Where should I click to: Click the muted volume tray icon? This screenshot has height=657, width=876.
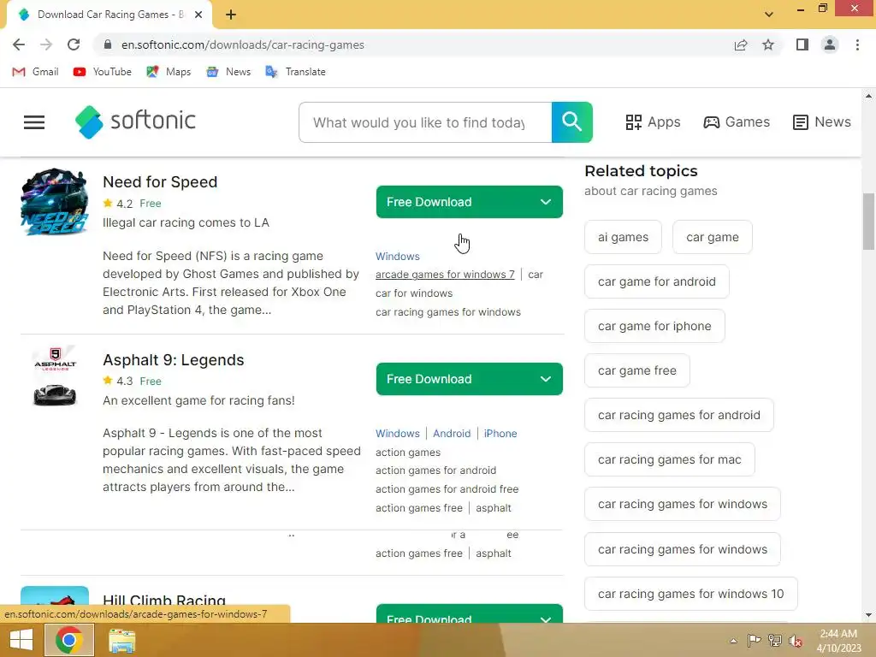coord(796,641)
